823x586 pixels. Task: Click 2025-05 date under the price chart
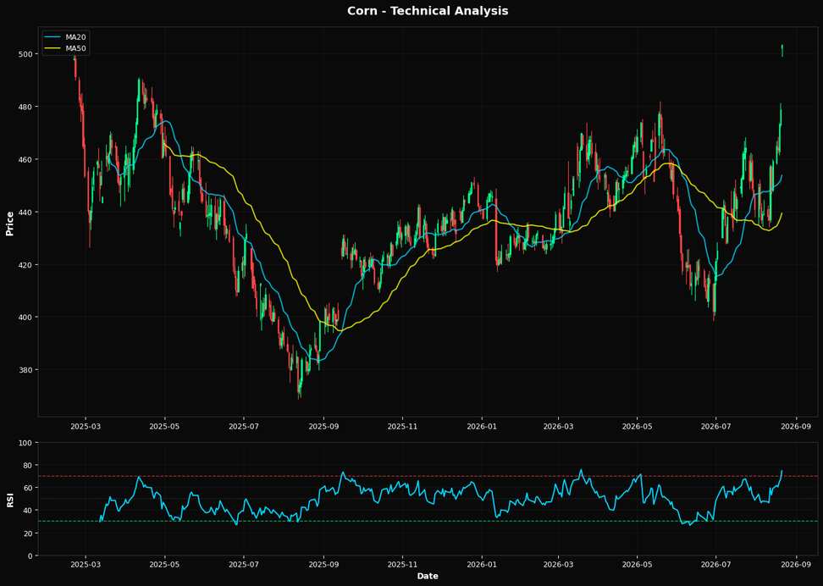165,427
